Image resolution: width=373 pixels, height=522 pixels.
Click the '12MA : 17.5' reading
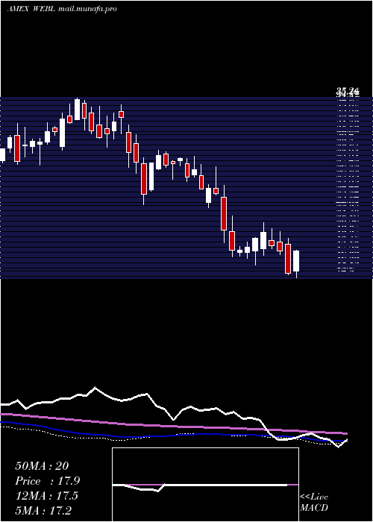[46, 496]
